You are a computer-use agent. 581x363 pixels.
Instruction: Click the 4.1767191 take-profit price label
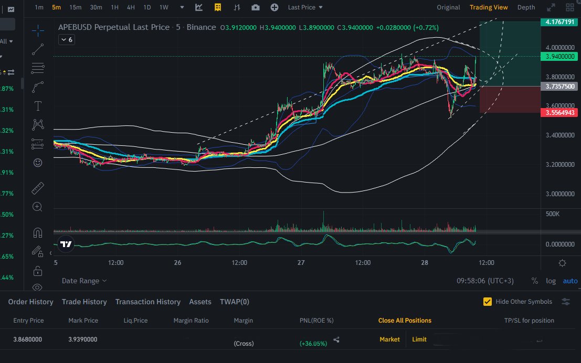click(x=560, y=22)
